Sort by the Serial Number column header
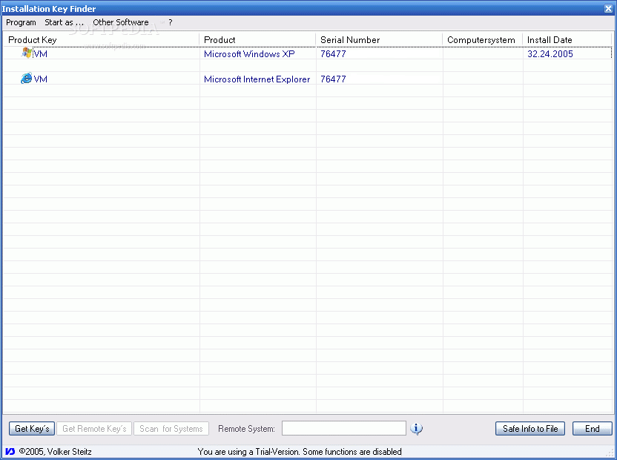 point(380,40)
